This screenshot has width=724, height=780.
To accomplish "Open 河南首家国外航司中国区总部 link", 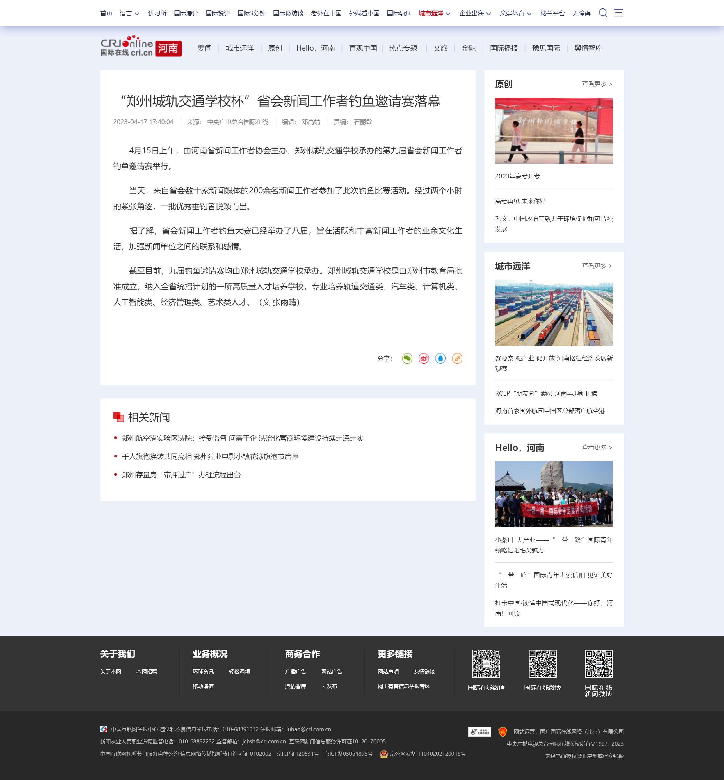I will tap(550, 411).
